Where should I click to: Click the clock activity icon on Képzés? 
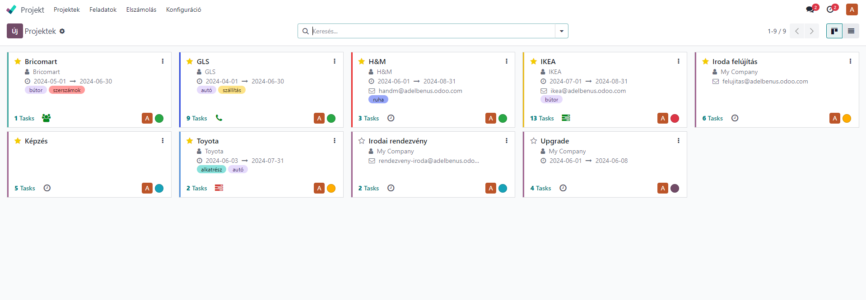(47, 188)
